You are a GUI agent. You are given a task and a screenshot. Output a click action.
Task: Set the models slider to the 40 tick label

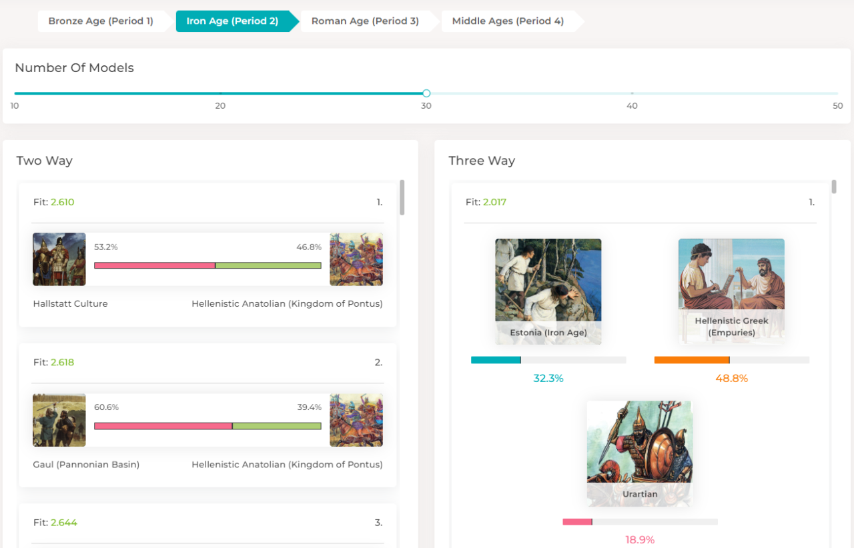click(x=632, y=106)
